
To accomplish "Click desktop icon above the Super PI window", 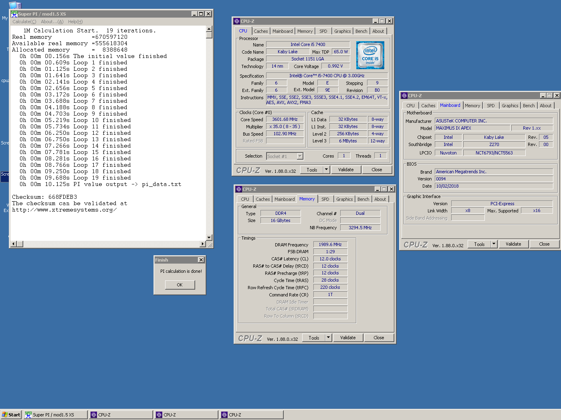I will click(x=15, y=5).
